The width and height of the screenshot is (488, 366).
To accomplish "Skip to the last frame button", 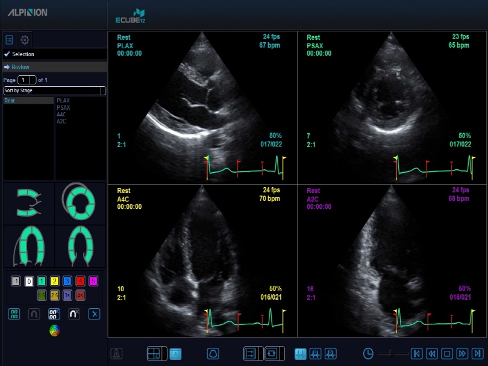I will 477,353.
